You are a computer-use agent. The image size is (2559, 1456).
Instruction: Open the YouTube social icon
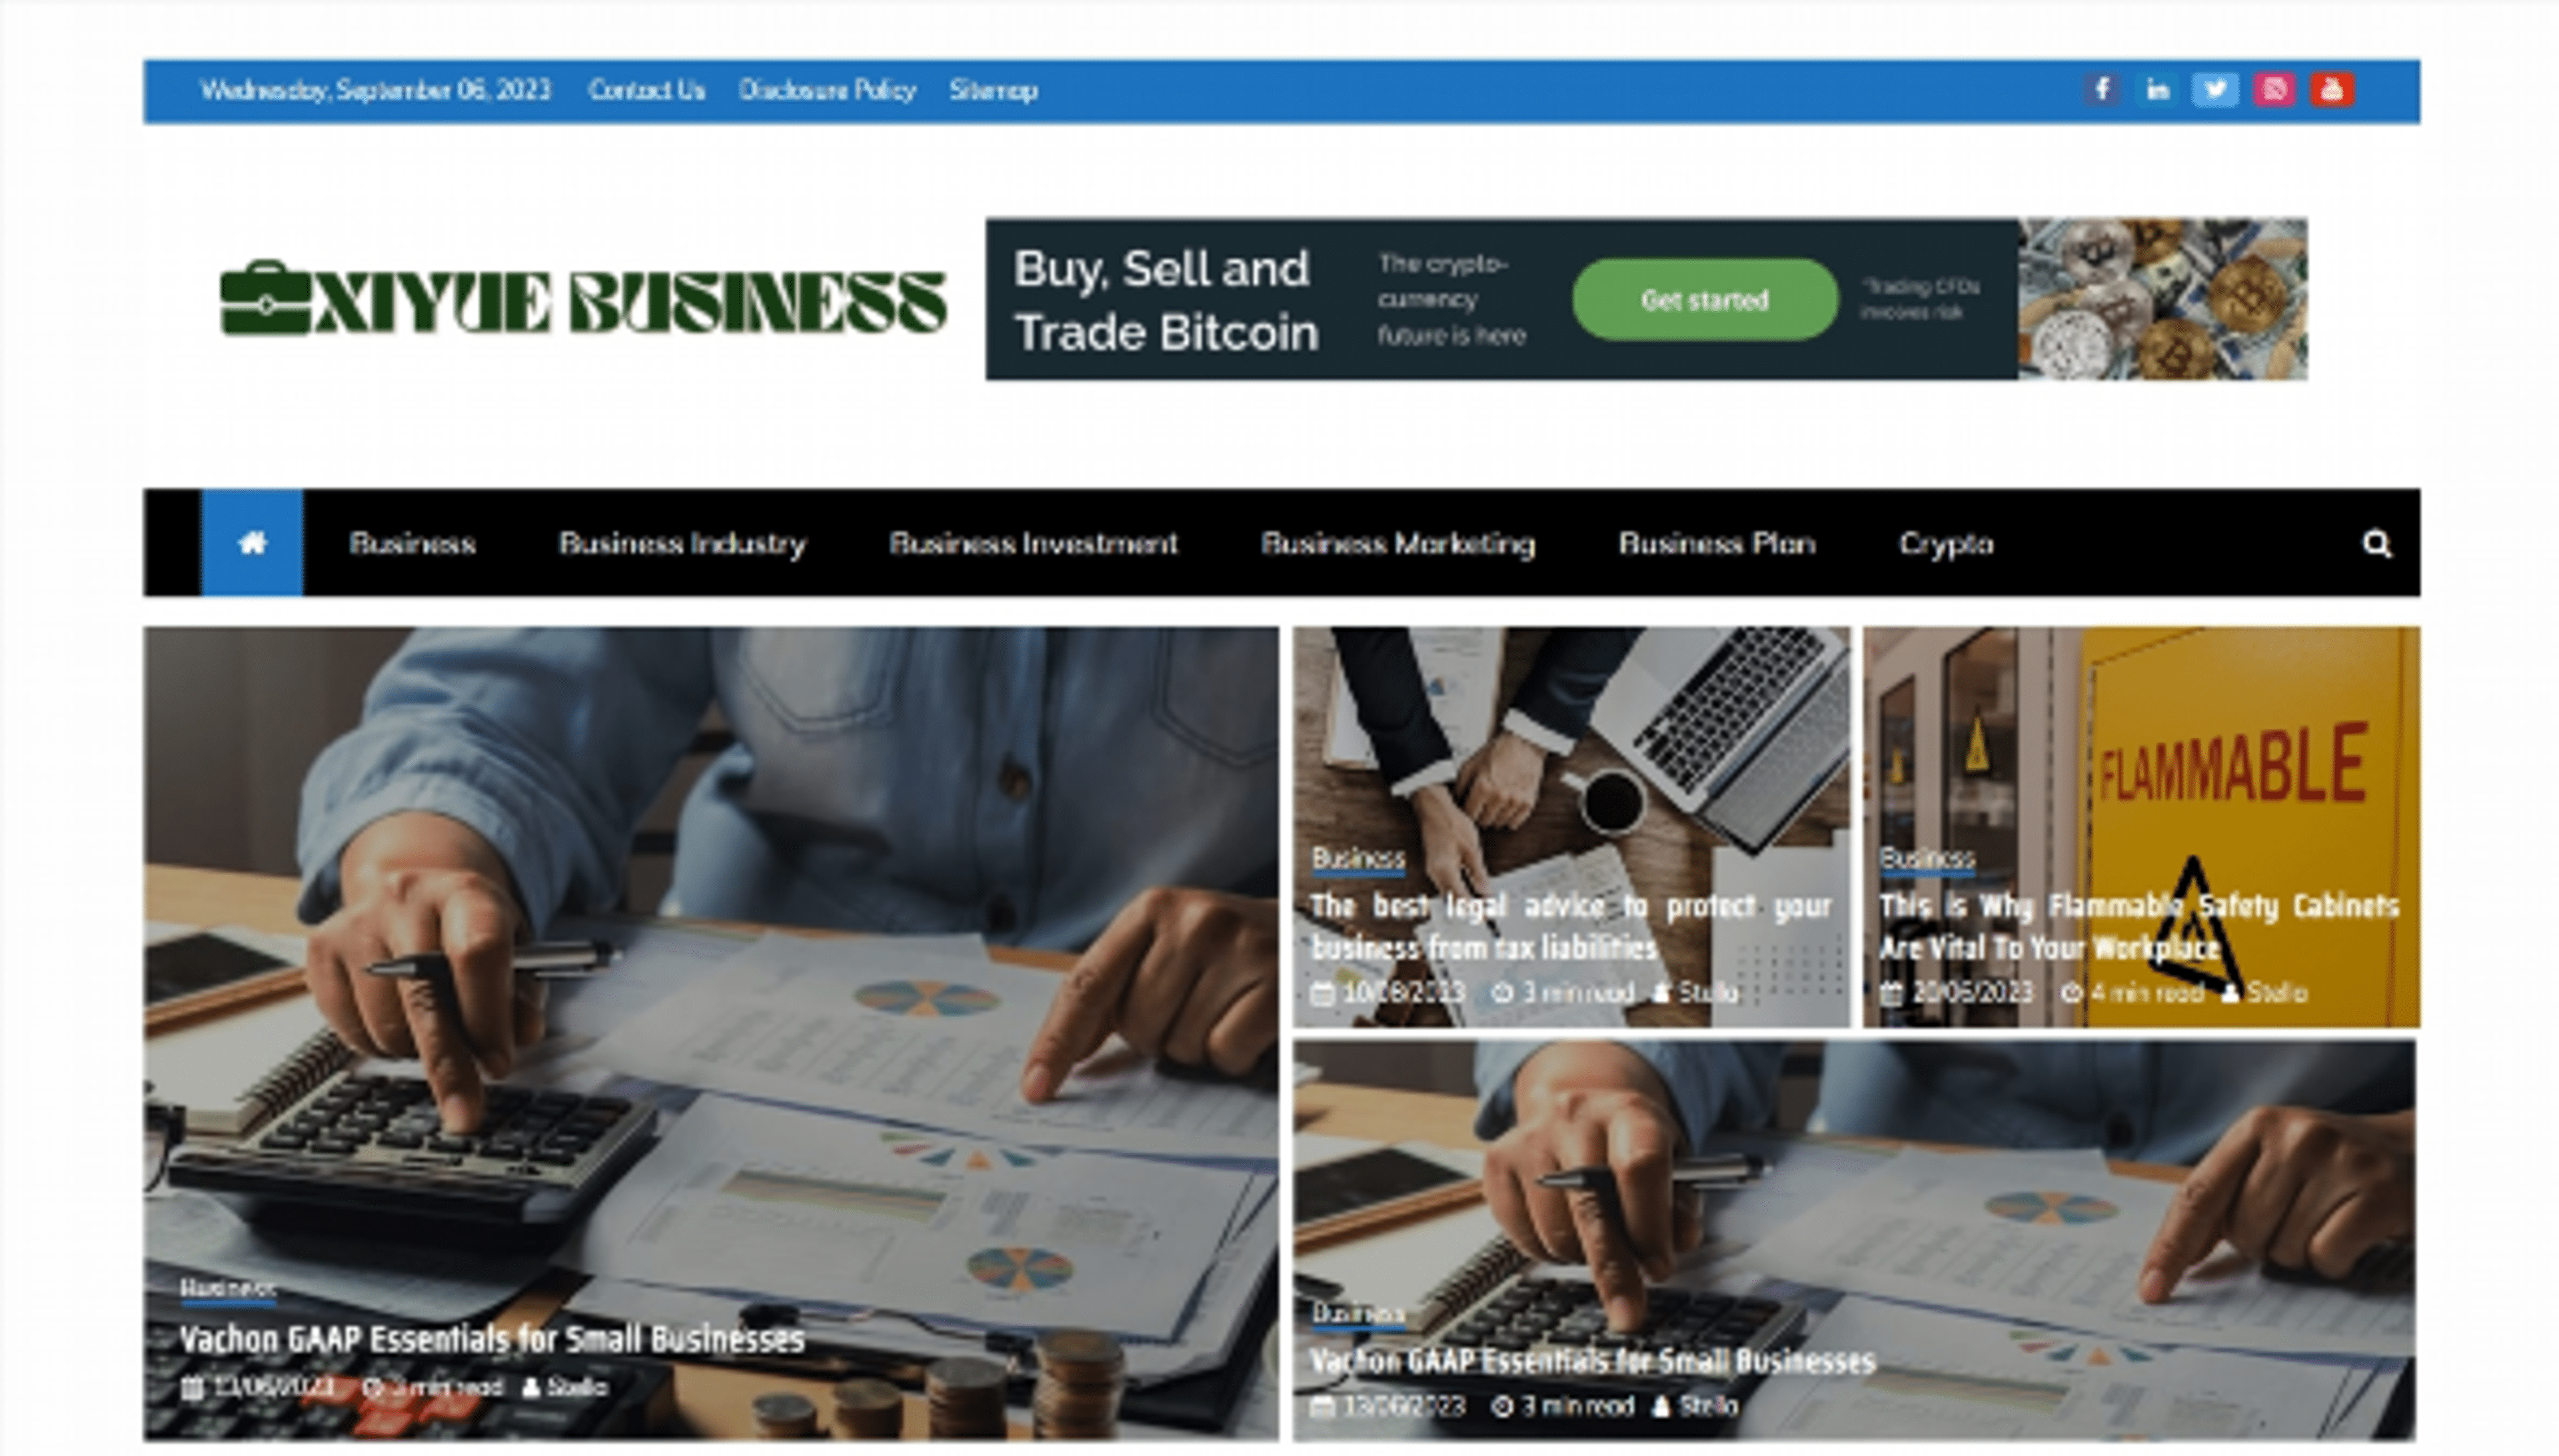tap(2332, 90)
